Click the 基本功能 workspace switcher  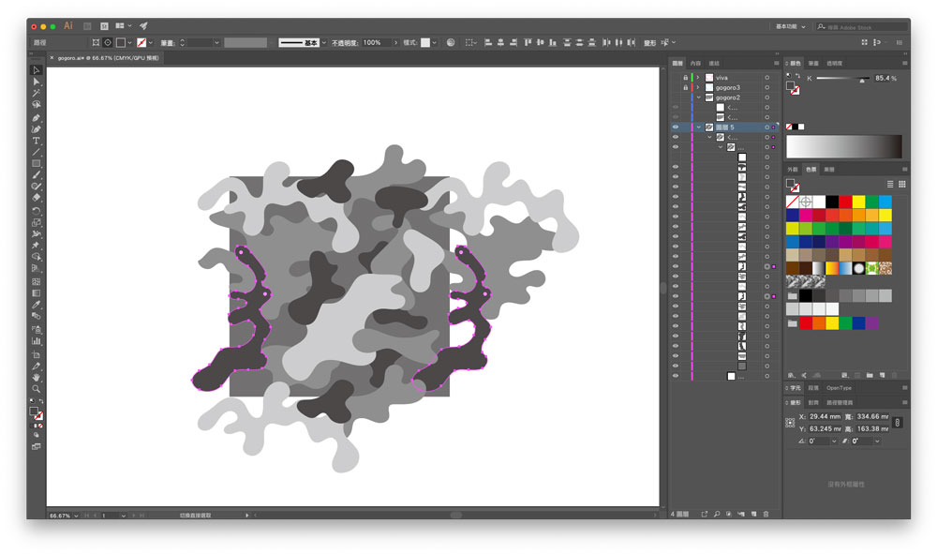point(791,26)
